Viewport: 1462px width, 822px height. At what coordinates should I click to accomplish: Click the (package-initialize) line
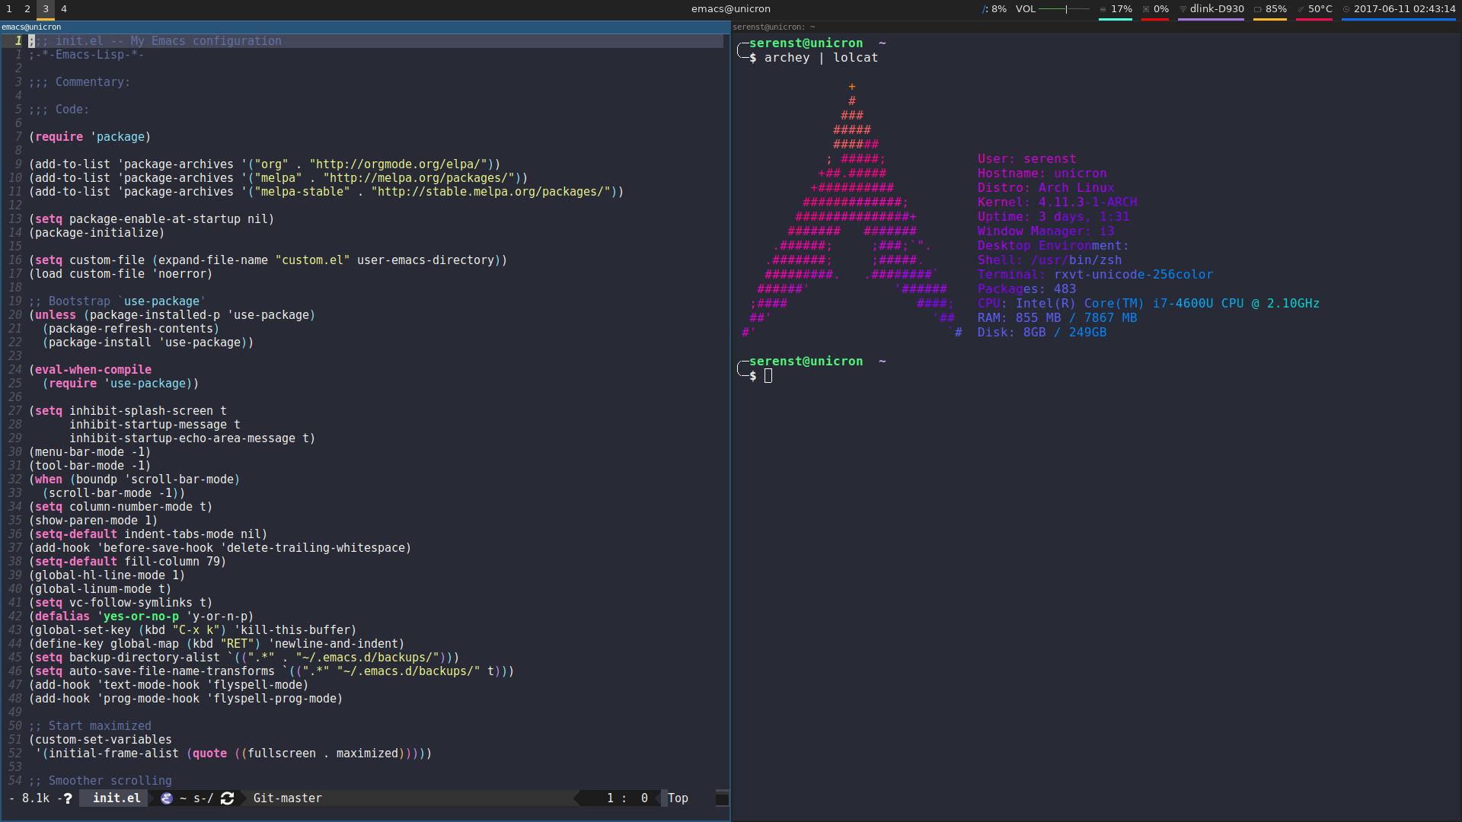(x=97, y=233)
